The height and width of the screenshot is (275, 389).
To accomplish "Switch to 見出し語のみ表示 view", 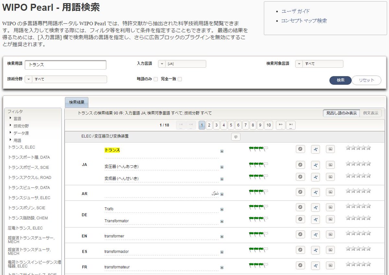I will tap(341, 113).
